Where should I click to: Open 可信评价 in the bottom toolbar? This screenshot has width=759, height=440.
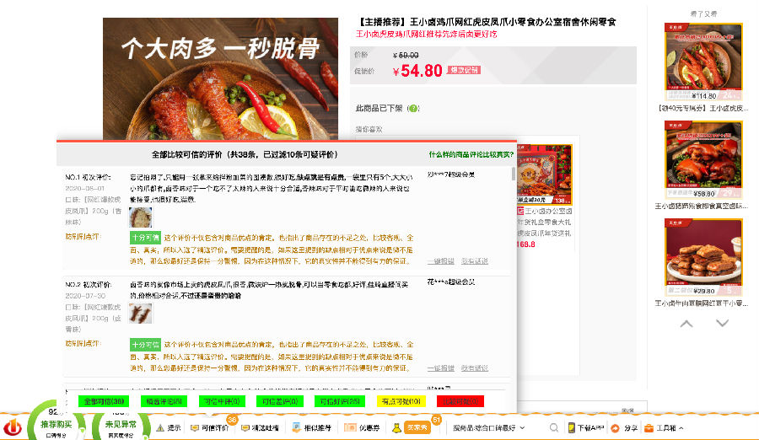click(x=210, y=428)
